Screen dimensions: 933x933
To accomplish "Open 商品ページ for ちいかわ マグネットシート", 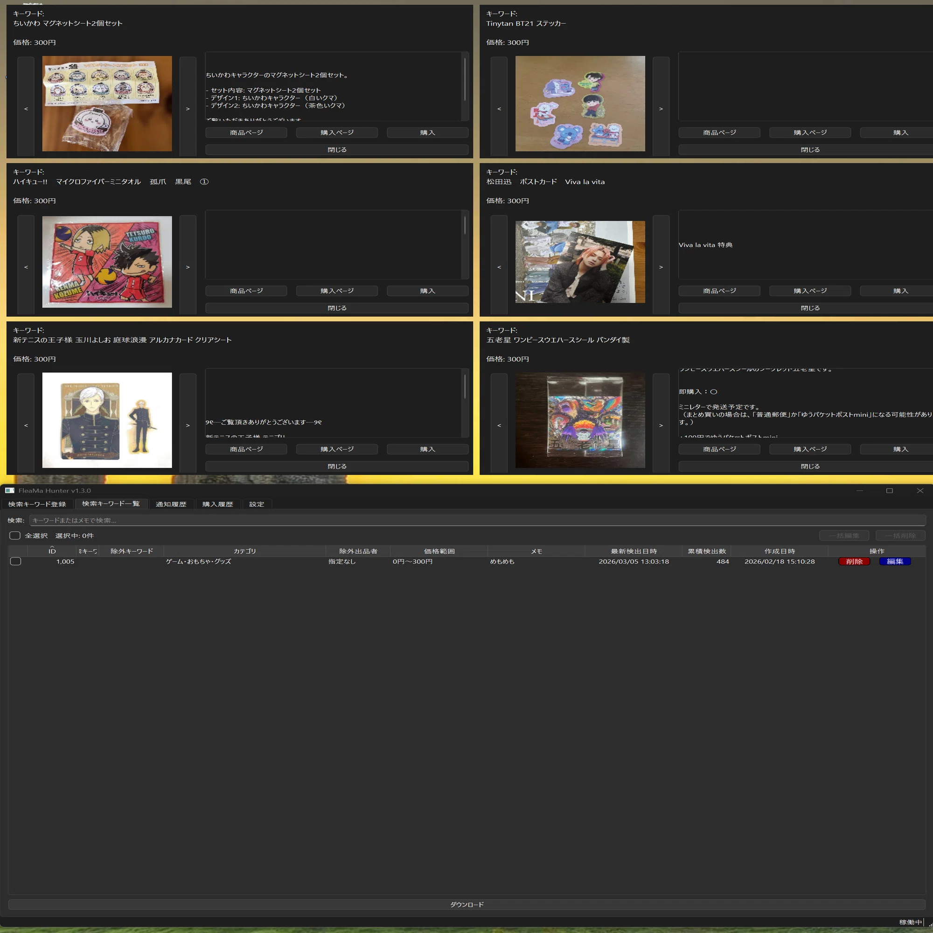I will tap(246, 132).
